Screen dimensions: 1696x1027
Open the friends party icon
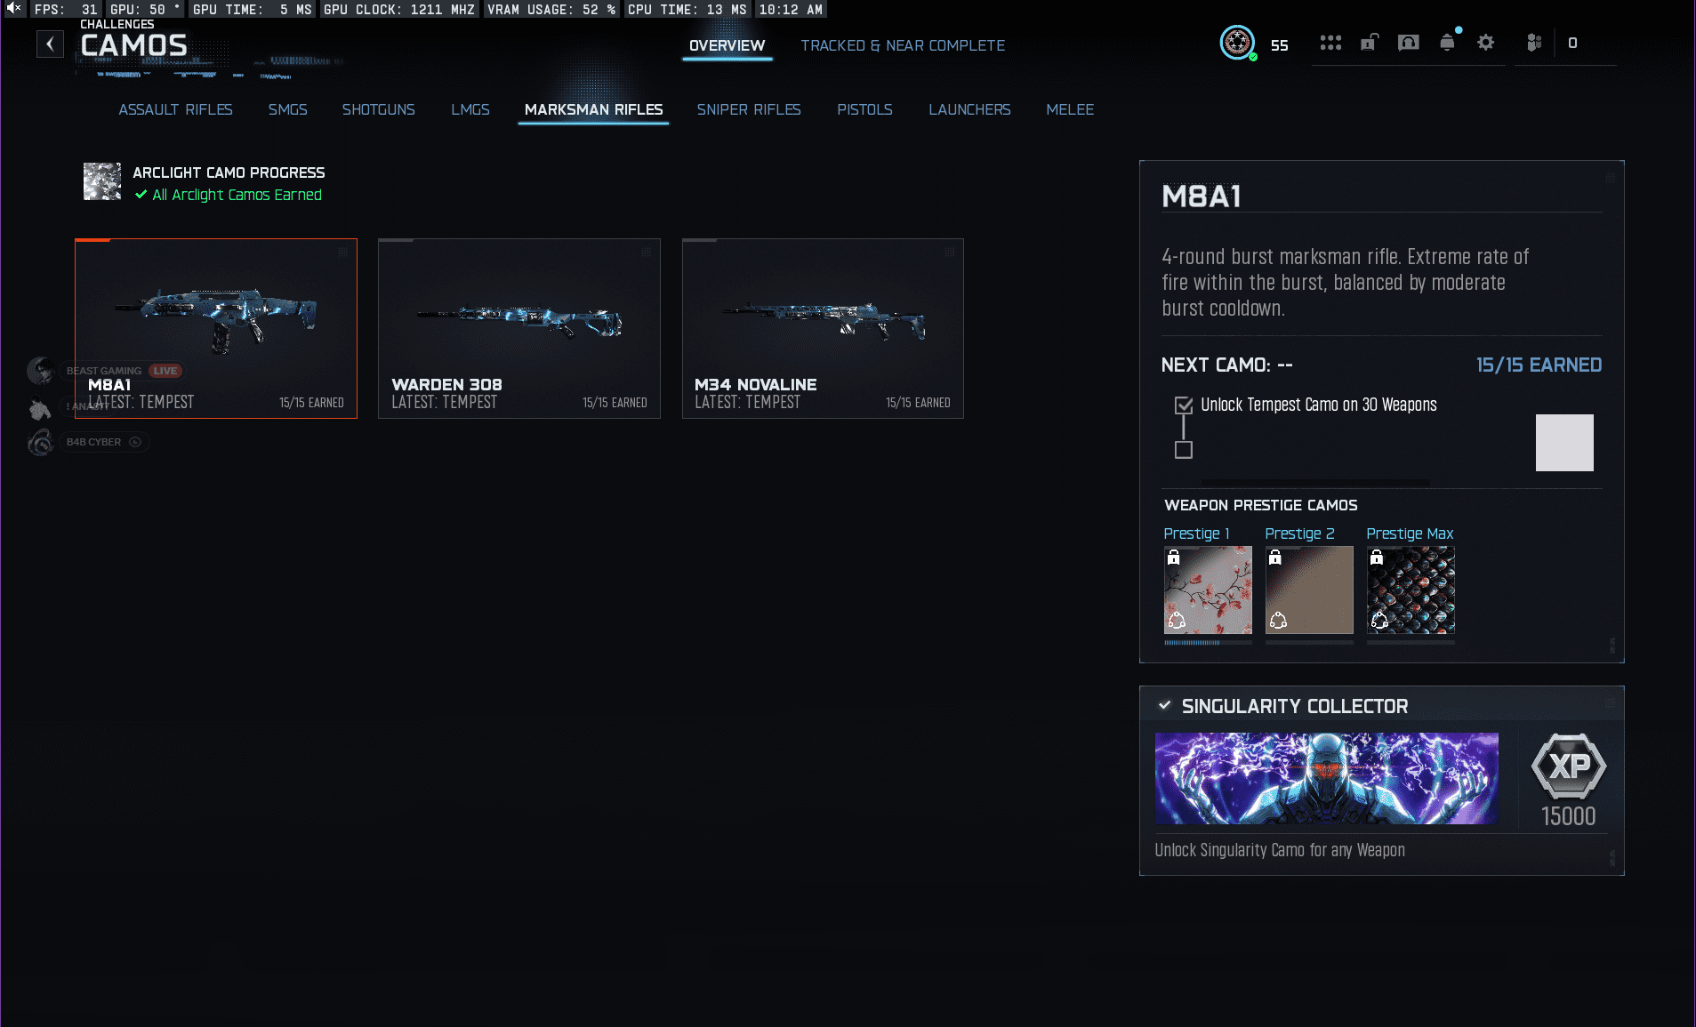click(1533, 43)
